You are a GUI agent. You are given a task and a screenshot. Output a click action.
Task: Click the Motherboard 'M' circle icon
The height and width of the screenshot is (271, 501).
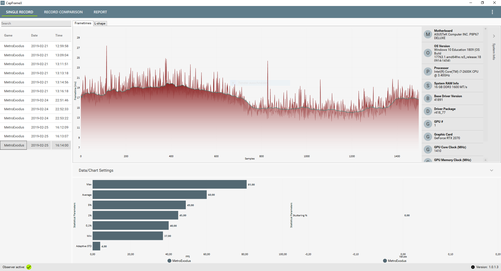[x=428, y=34]
